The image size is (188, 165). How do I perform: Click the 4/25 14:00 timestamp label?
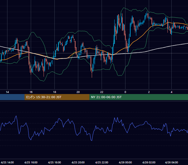[x=7, y=162]
